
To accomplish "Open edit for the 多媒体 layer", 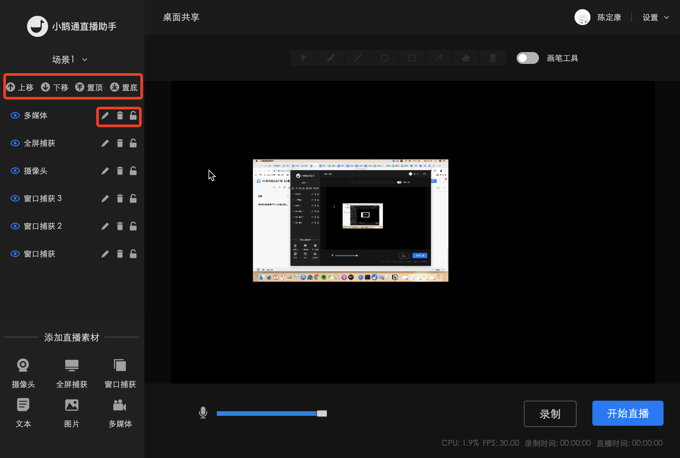I will click(x=105, y=115).
